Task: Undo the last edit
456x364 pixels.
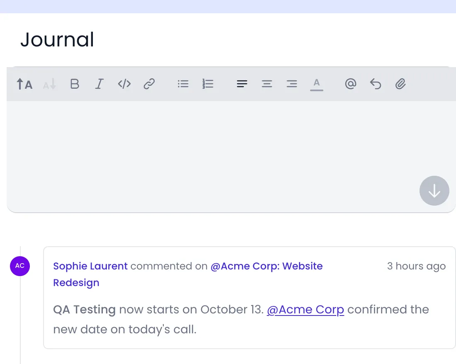Action: (x=376, y=84)
